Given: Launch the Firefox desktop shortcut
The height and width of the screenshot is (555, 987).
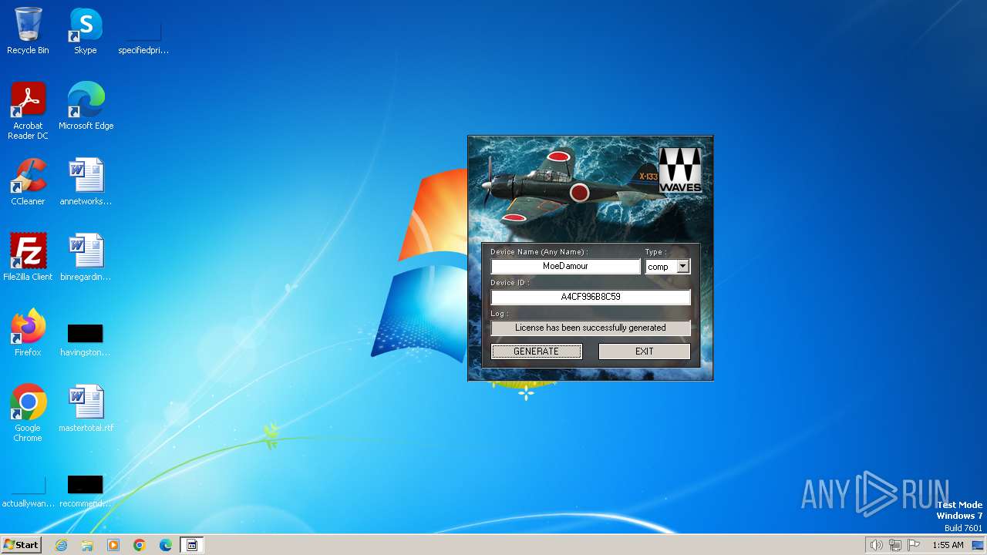Looking at the screenshot, I should pyautogui.click(x=28, y=333).
